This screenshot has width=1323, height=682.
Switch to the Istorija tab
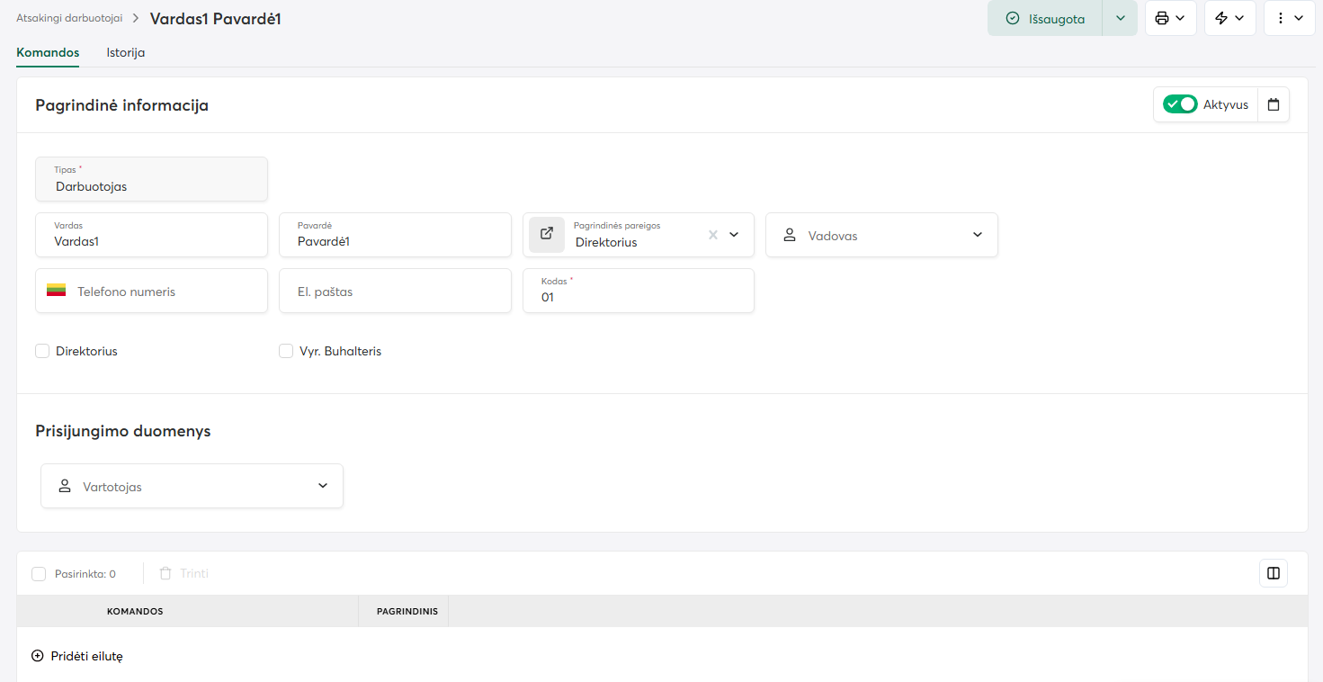point(126,52)
